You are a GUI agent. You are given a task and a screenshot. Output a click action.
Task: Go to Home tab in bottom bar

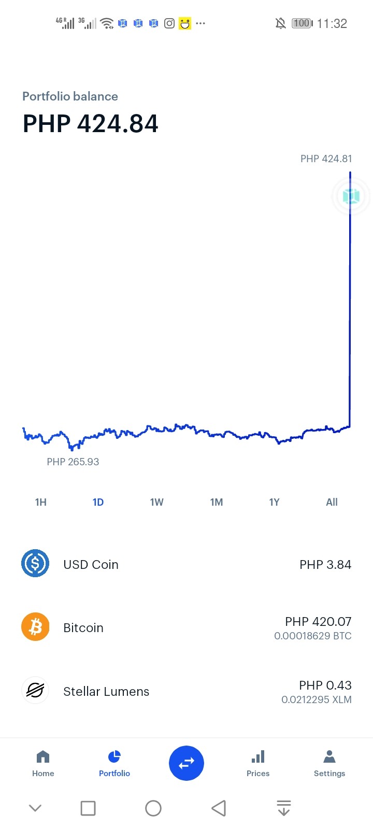pos(43,764)
